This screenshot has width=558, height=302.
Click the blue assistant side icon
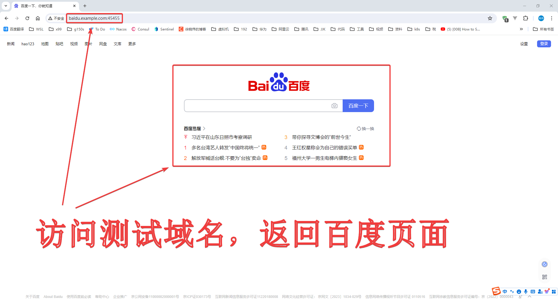pos(545,264)
